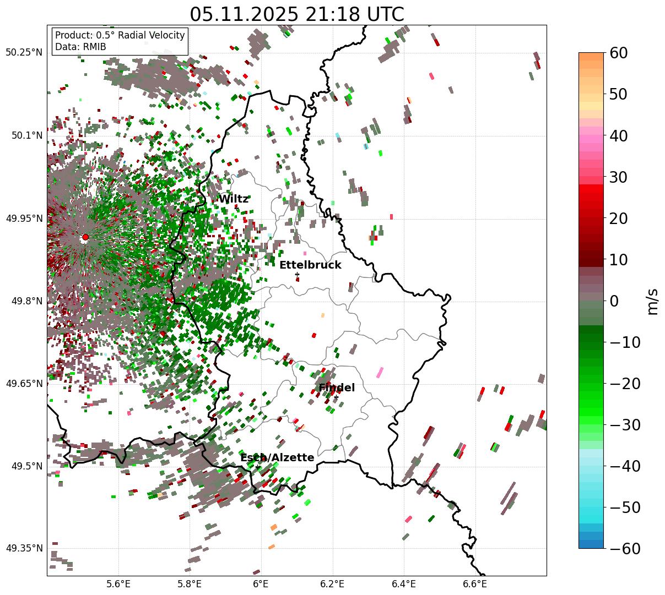
Task: Click the 'Data: RMIB' label
Action: (x=80, y=47)
